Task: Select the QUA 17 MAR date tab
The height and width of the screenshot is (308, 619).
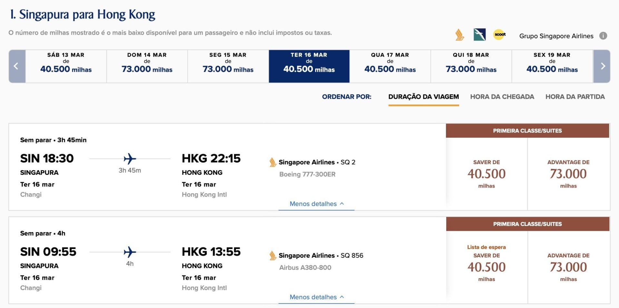Action: [x=390, y=66]
